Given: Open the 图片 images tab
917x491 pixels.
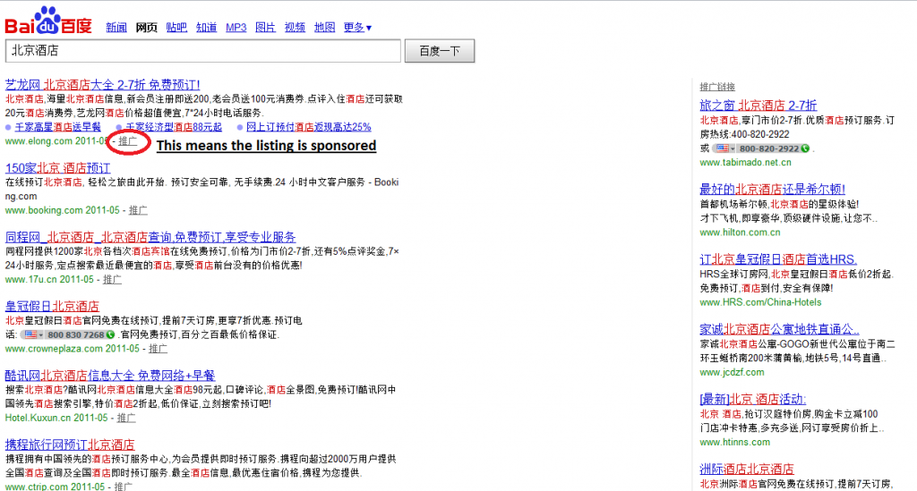Looking at the screenshot, I should 265,28.
